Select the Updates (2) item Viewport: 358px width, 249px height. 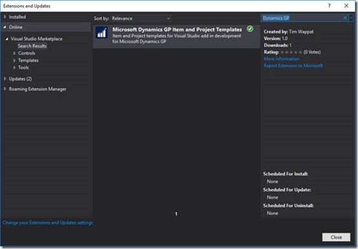[20, 79]
